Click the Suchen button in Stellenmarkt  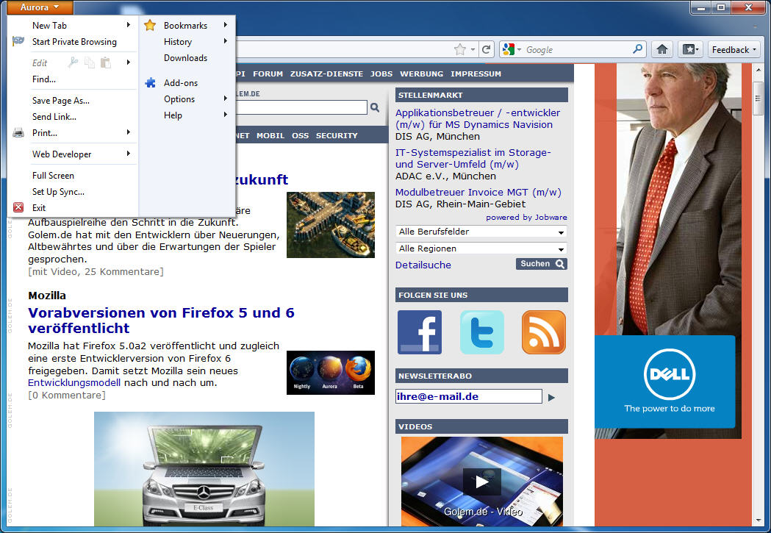(541, 263)
